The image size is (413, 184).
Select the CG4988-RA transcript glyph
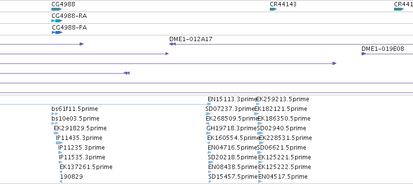pyautogui.click(x=57, y=21)
